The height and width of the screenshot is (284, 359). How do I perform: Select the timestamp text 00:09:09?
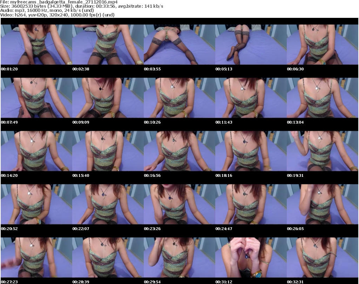click(x=81, y=122)
